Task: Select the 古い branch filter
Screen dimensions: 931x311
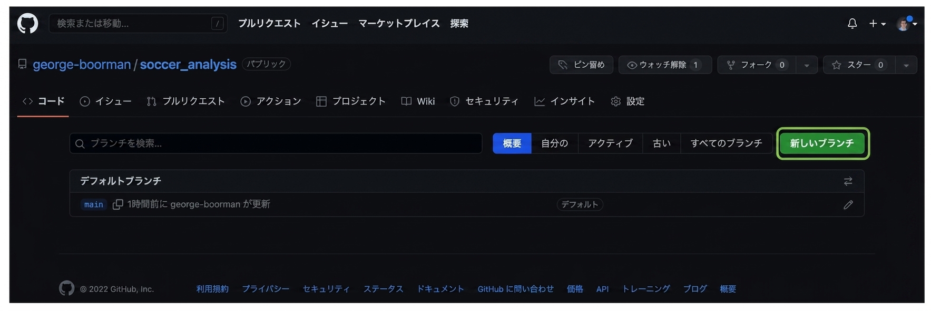Action: [x=662, y=143]
